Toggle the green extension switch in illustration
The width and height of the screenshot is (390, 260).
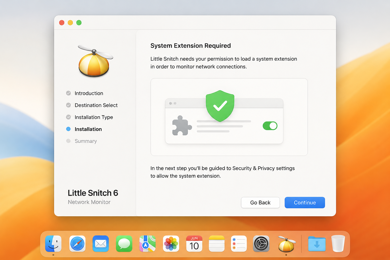pos(270,126)
